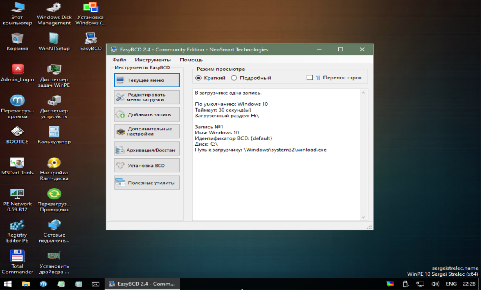Click the 'Таймаут: 30 секунд(ы)' line

223,110
